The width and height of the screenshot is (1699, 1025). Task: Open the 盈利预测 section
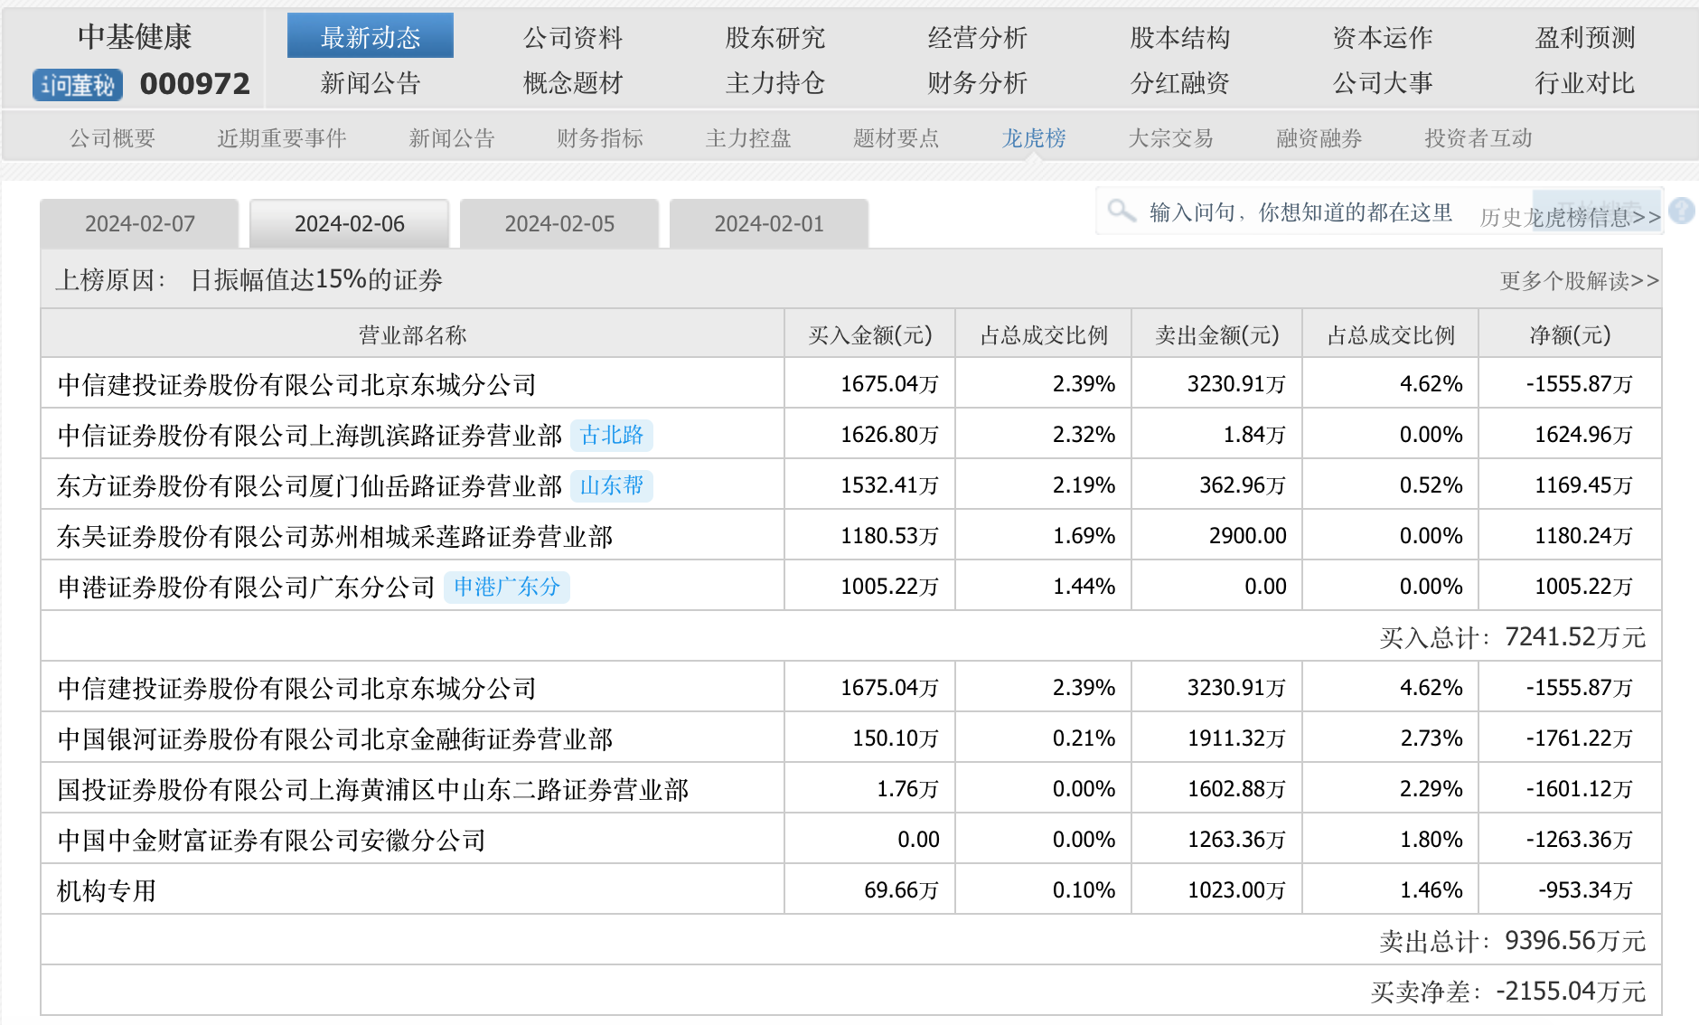tap(1584, 38)
